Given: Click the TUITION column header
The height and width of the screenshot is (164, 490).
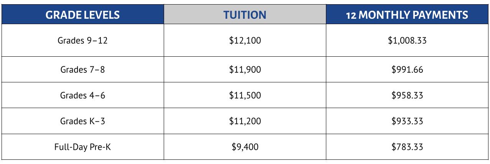Looking at the screenshot, I should [x=245, y=15].
